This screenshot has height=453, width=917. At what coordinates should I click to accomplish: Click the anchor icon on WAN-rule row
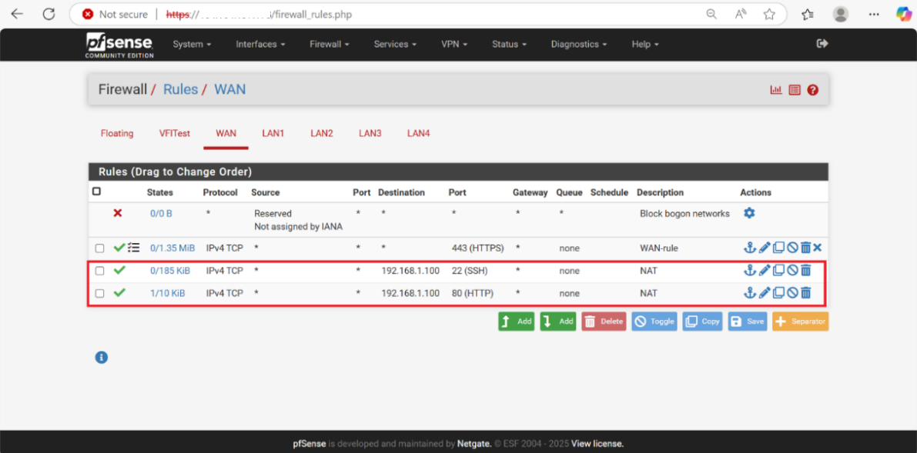(750, 248)
